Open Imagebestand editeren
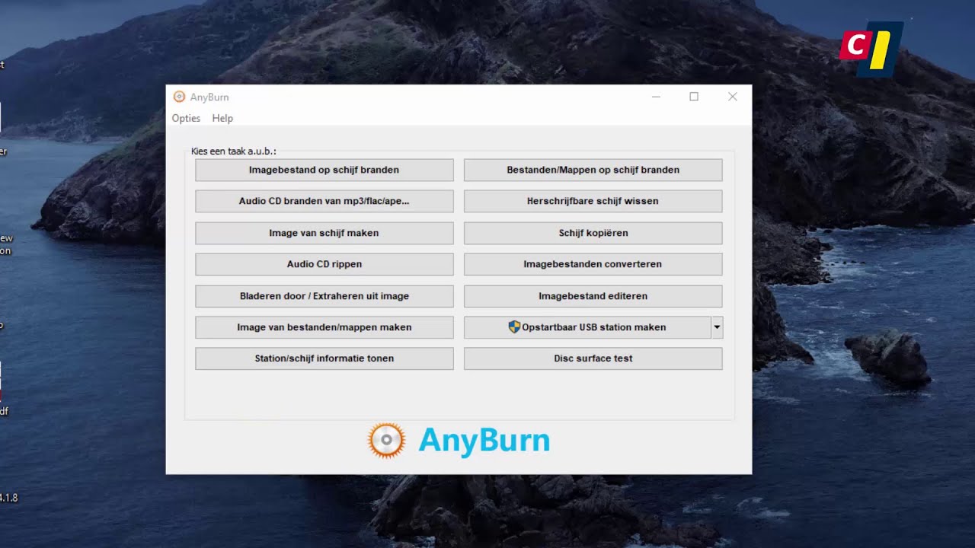The height and width of the screenshot is (548, 975). click(593, 296)
